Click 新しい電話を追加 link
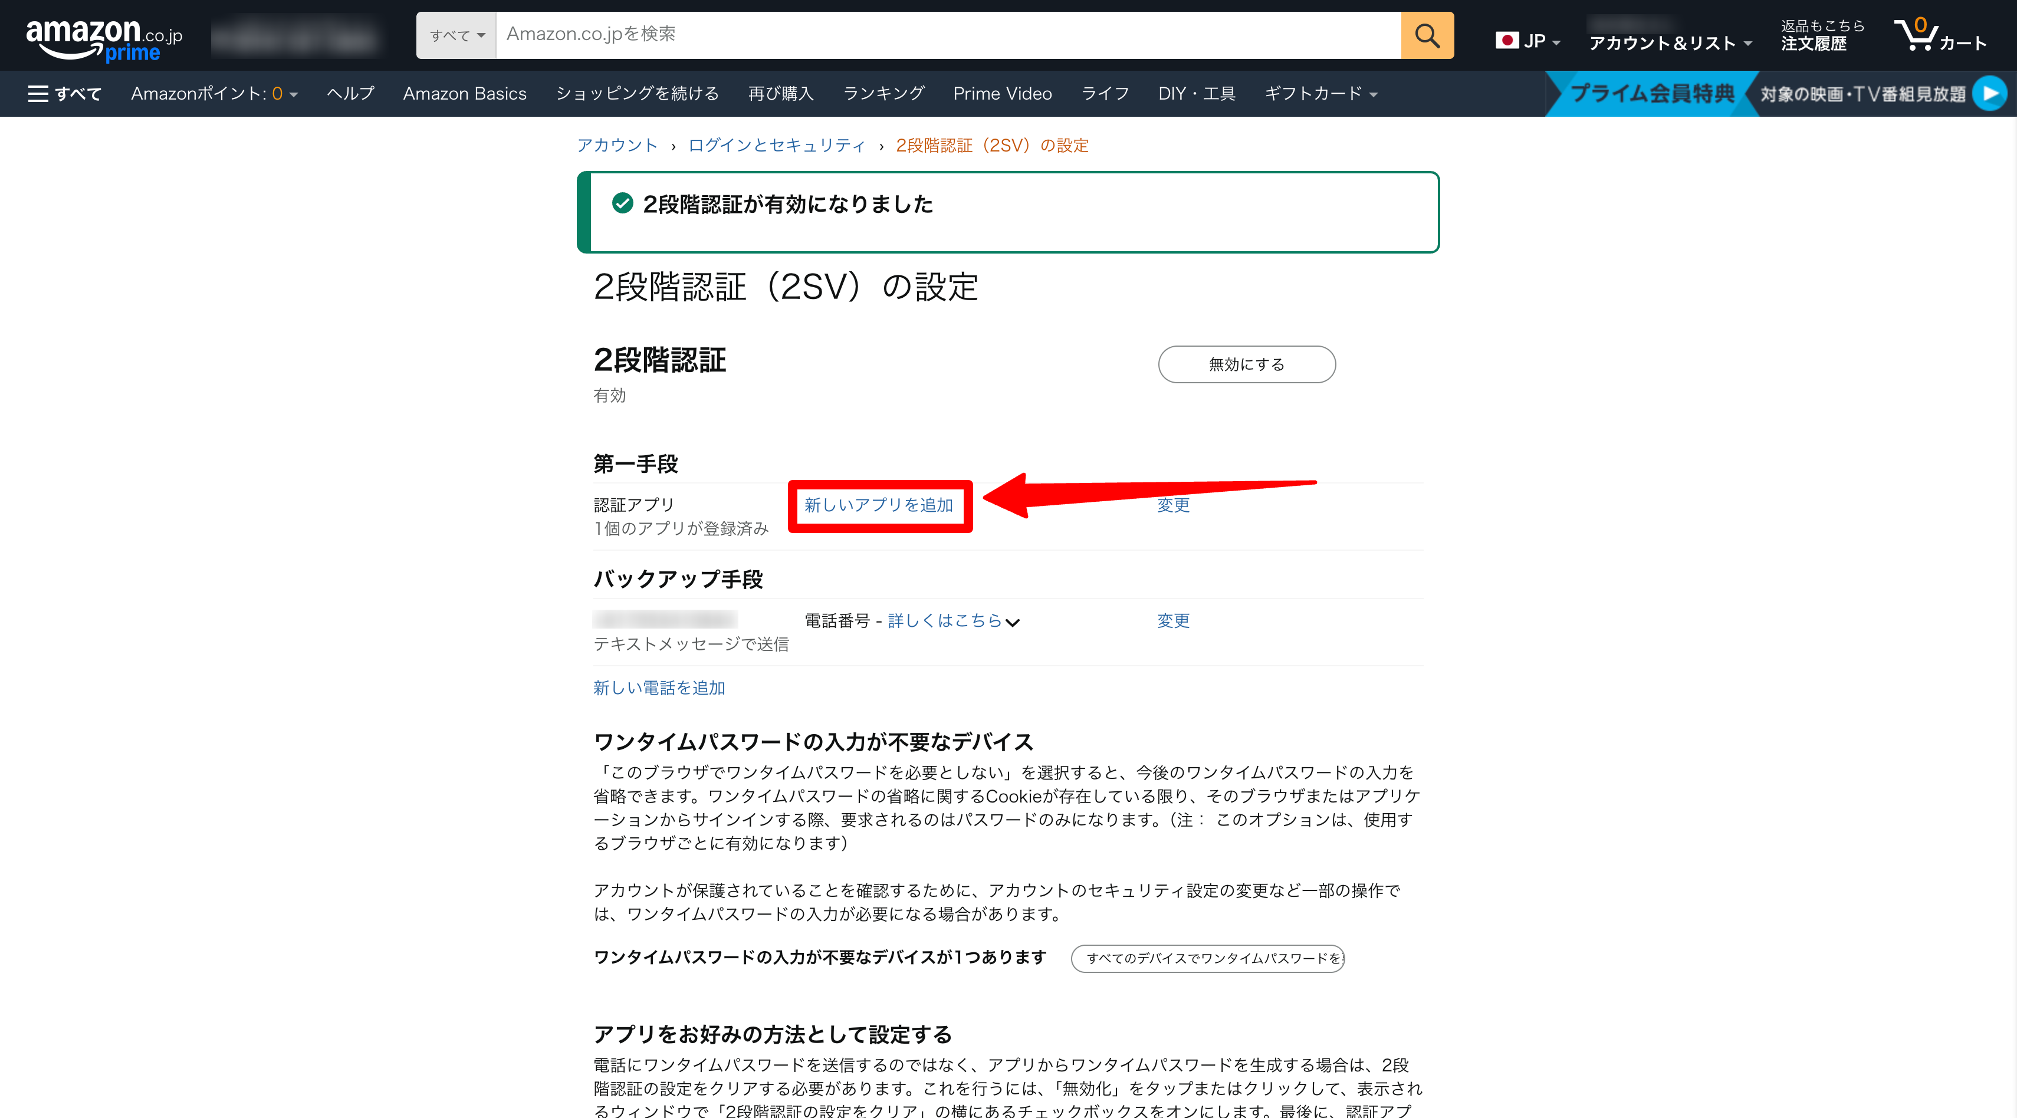This screenshot has height=1118, width=2017. click(x=659, y=688)
